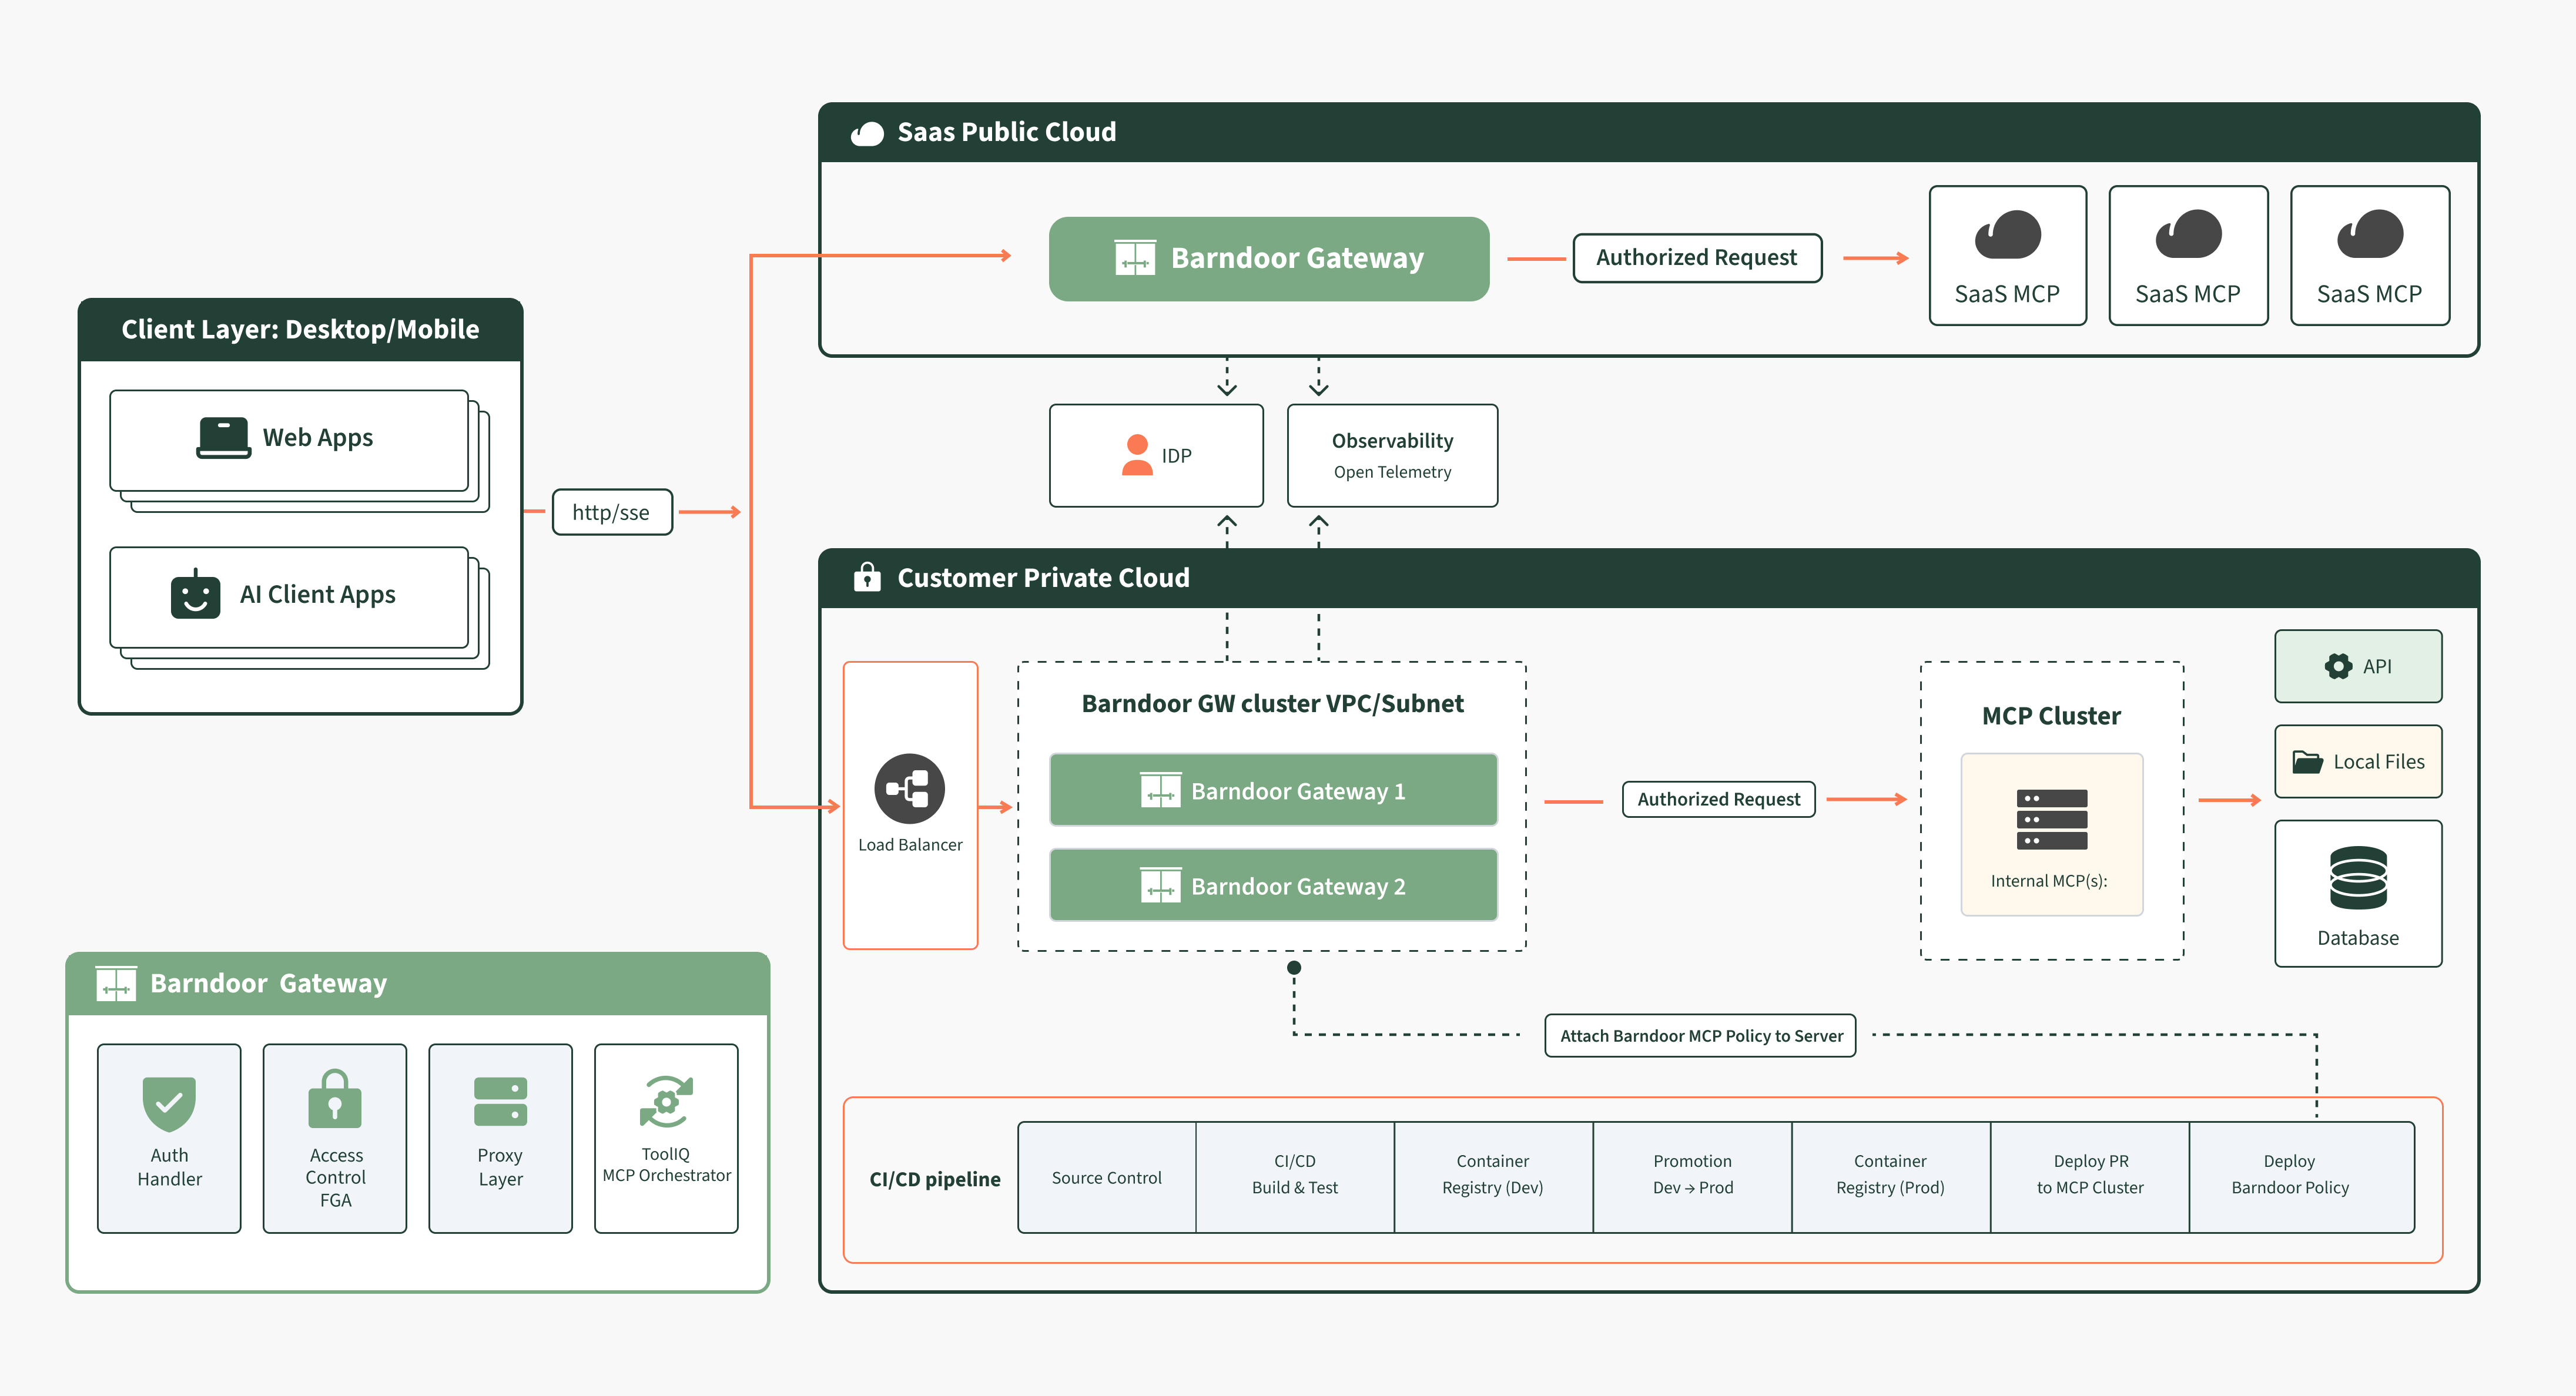
Task: Click Attach Barndoor MCP Policy to Server label
Action: (x=1700, y=1035)
